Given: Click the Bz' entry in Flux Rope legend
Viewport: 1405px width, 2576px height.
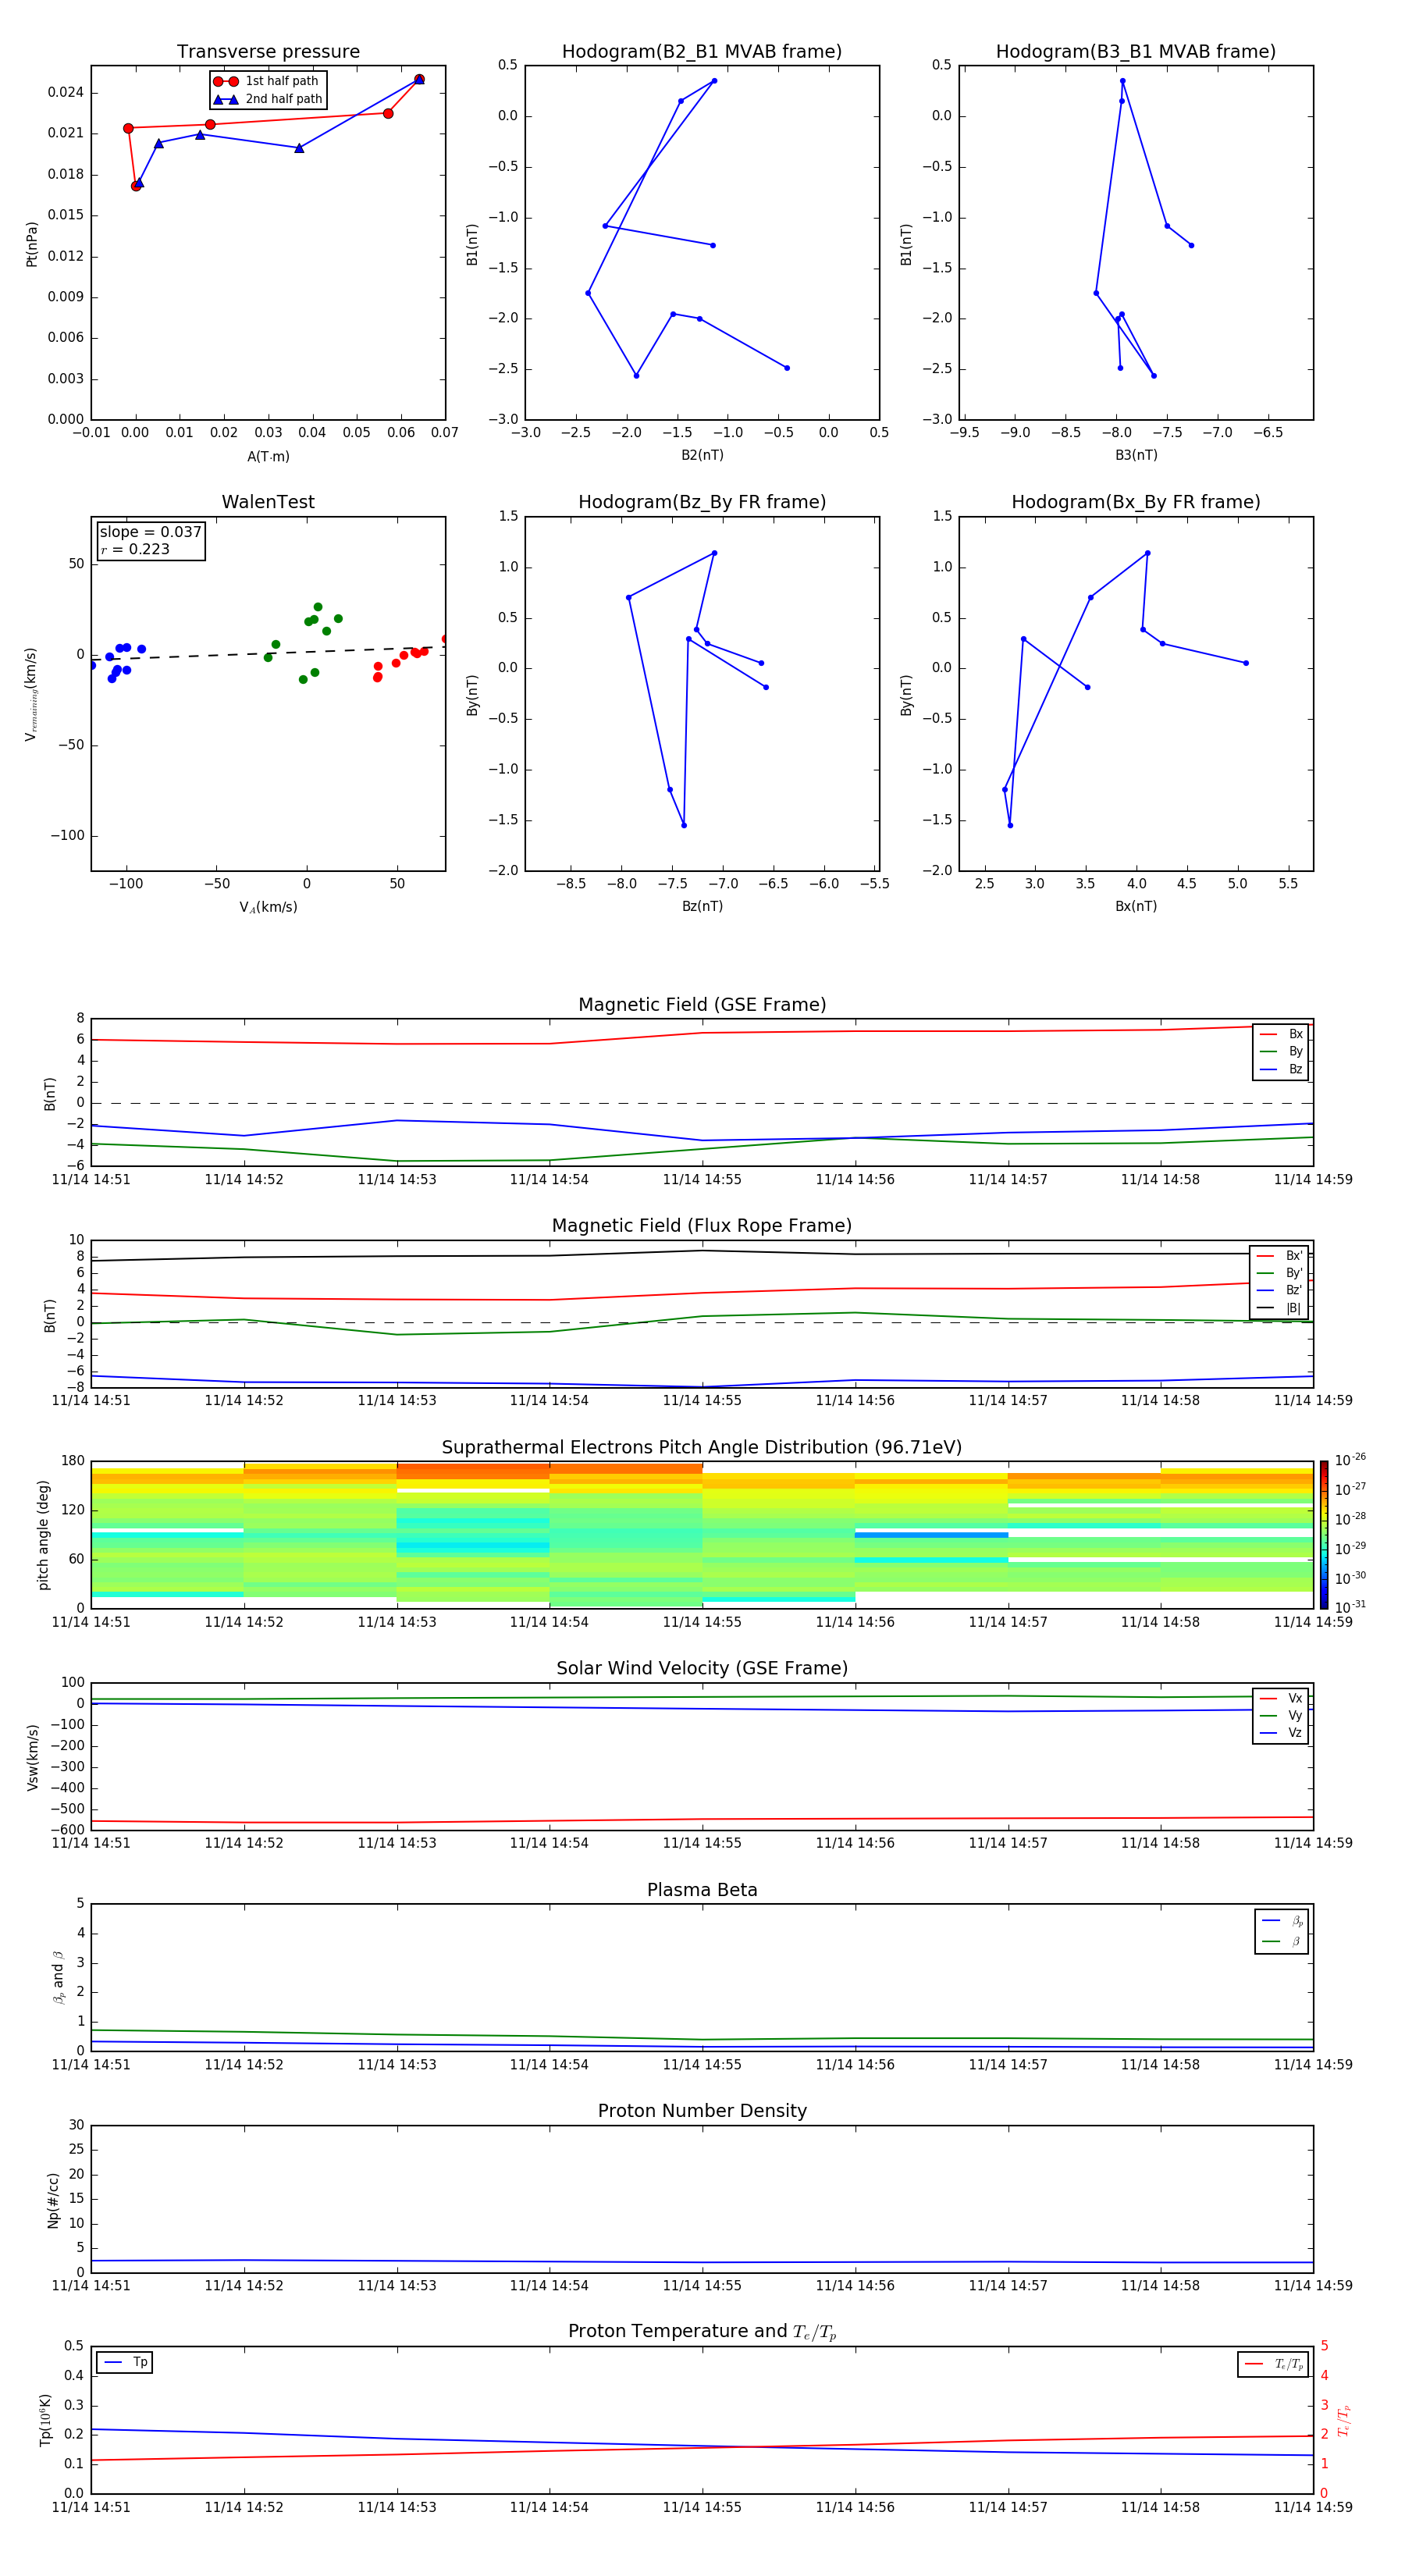Looking at the screenshot, I should click(x=1279, y=1291).
